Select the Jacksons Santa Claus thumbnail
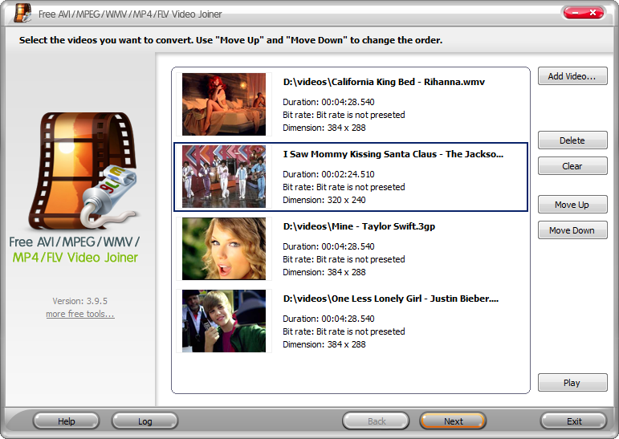The width and height of the screenshot is (619, 439). tap(224, 177)
